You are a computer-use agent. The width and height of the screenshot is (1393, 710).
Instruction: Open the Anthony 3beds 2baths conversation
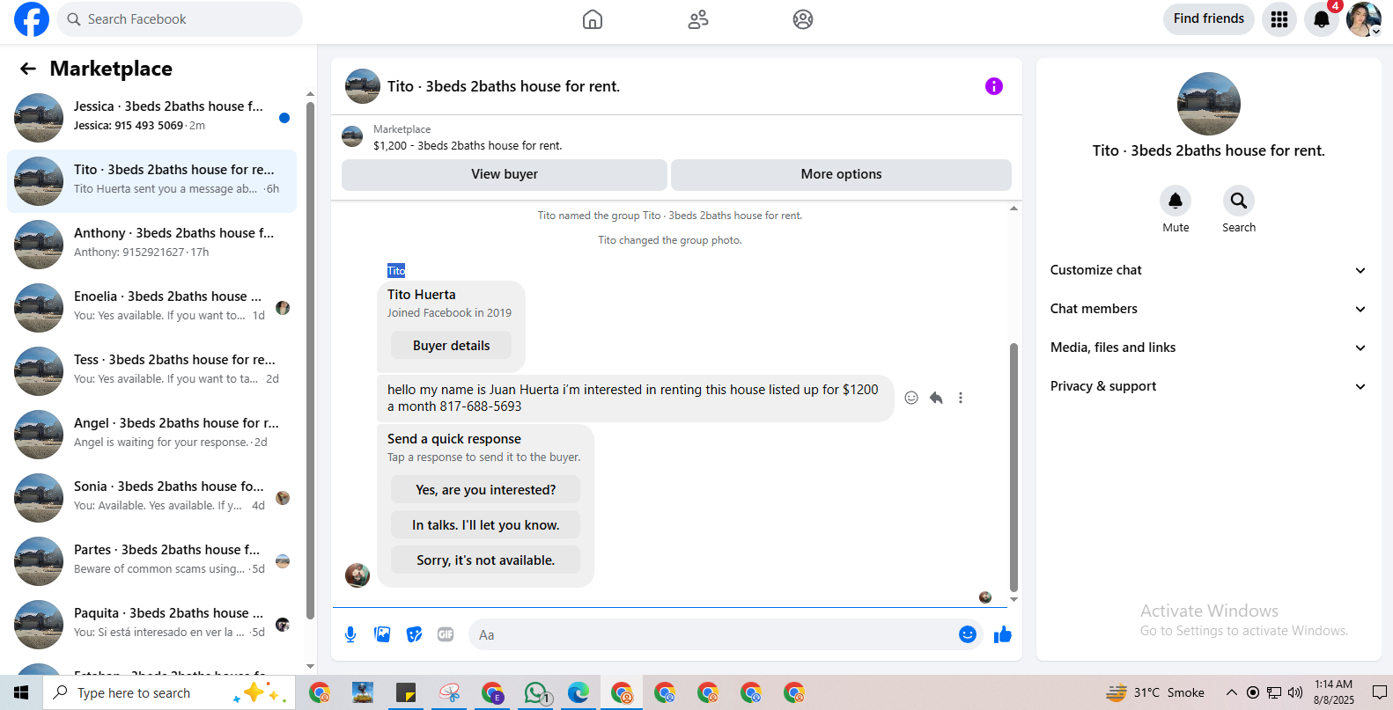[x=152, y=245]
